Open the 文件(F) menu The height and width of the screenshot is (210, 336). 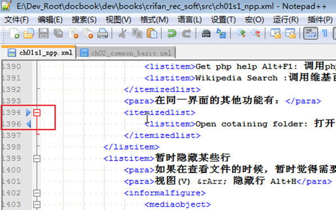pos(16,20)
